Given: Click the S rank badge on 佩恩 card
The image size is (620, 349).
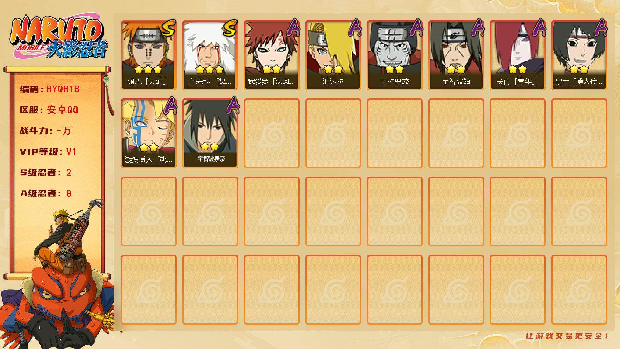Looking at the screenshot, I should 169,28.
